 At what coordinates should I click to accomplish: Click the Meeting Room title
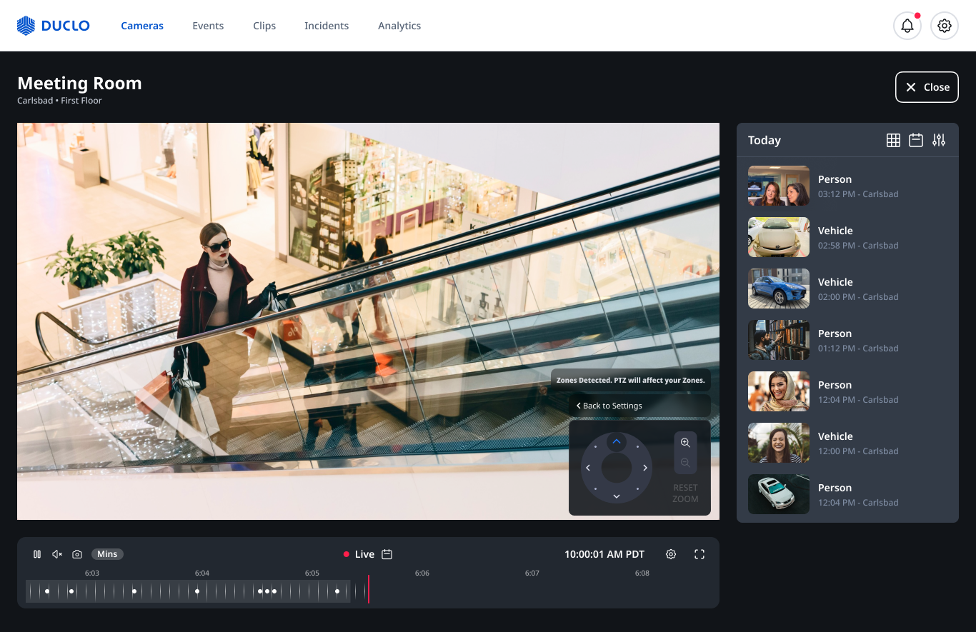click(x=79, y=84)
